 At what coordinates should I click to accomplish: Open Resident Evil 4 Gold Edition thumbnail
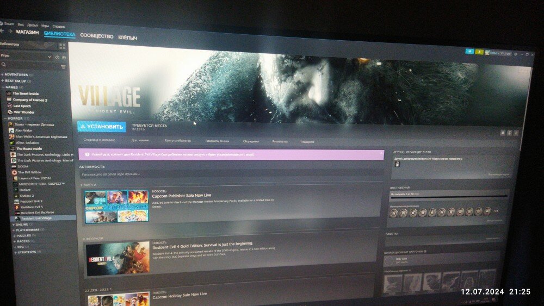[118, 259]
